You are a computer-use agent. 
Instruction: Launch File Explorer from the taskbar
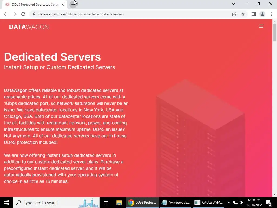pyautogui.click(x=119, y=203)
